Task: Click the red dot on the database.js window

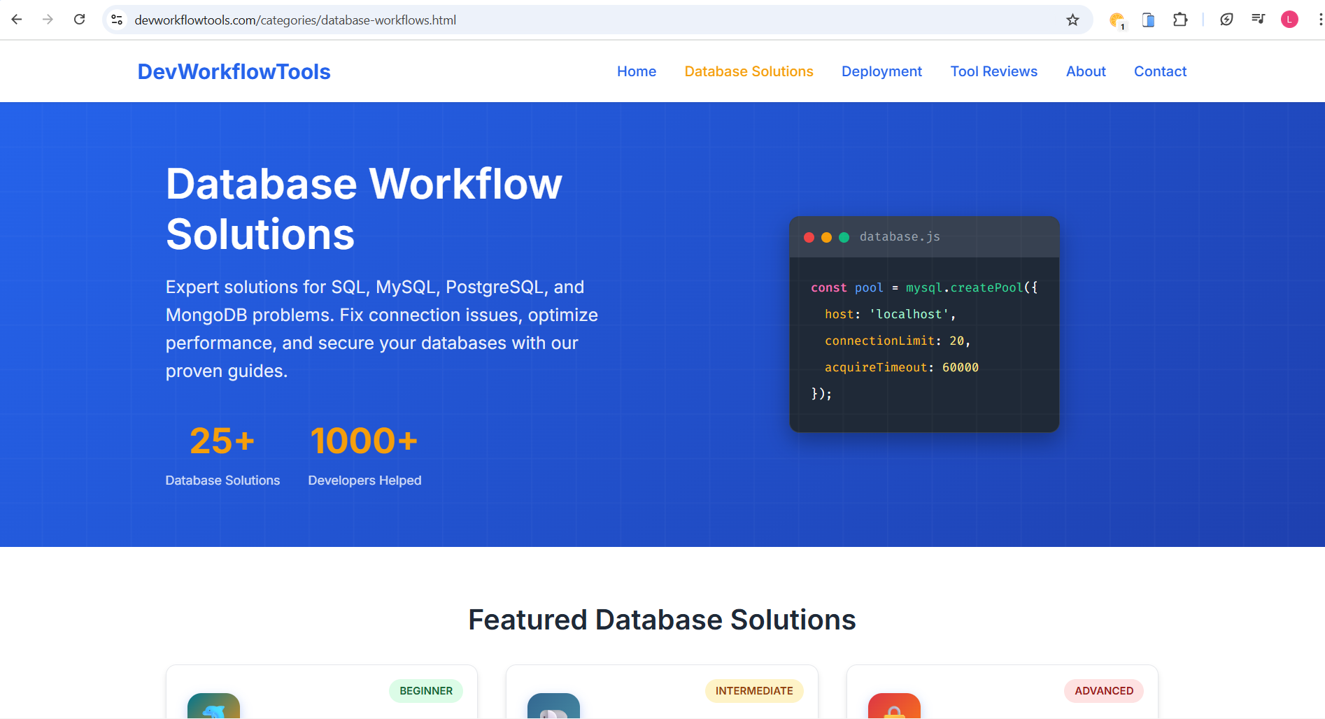Action: 809,237
